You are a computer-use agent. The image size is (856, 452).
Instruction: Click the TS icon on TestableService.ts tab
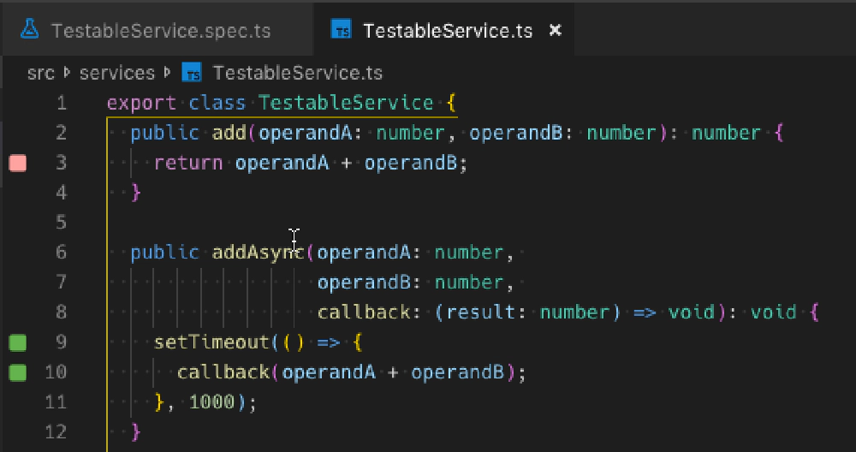click(342, 30)
